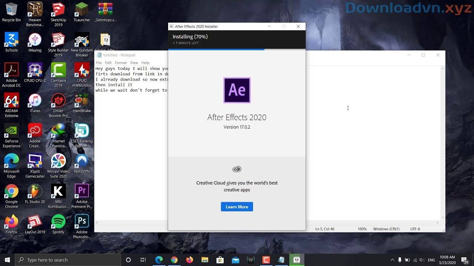Open XSplit Gamecaster desktop icon

[x=35, y=166]
